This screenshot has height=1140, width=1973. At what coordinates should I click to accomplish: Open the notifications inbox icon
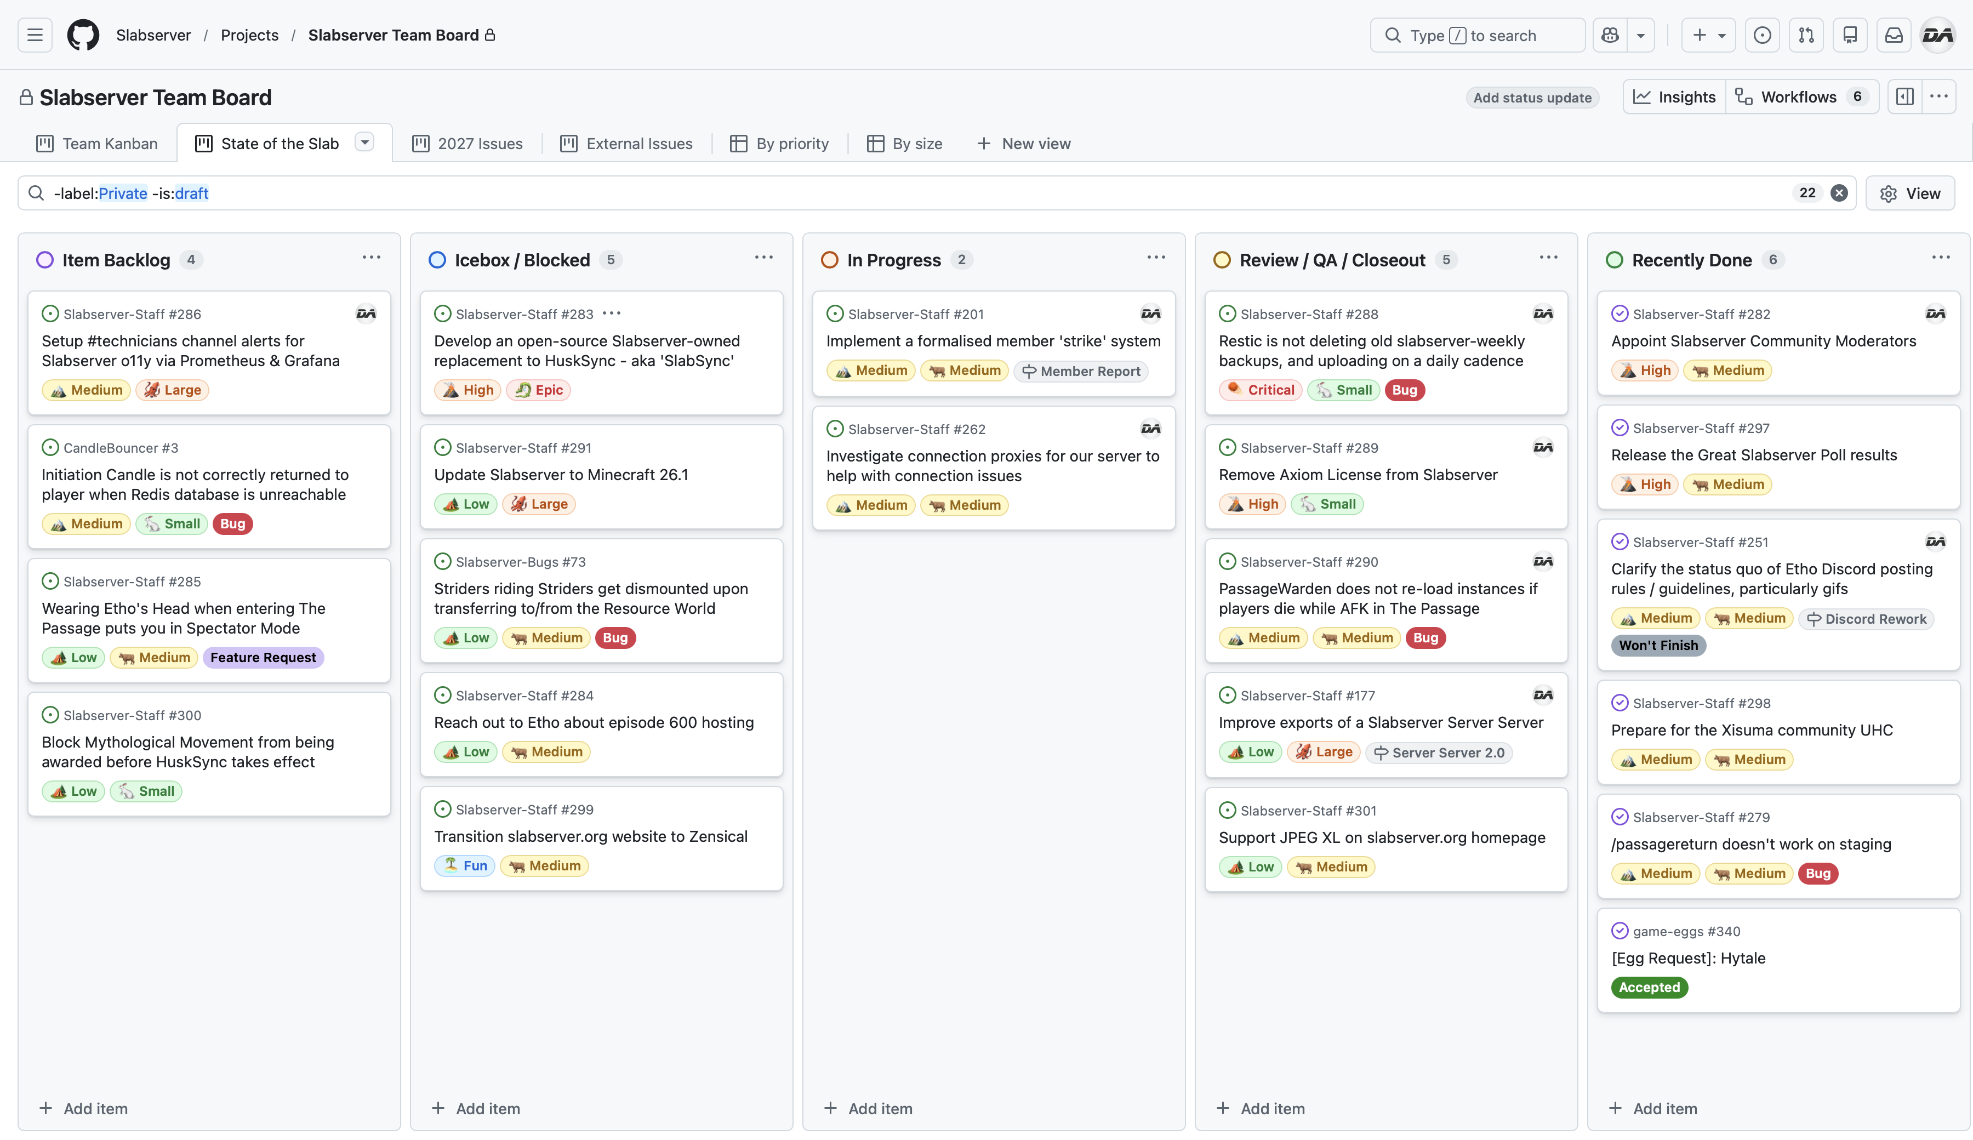click(x=1894, y=35)
